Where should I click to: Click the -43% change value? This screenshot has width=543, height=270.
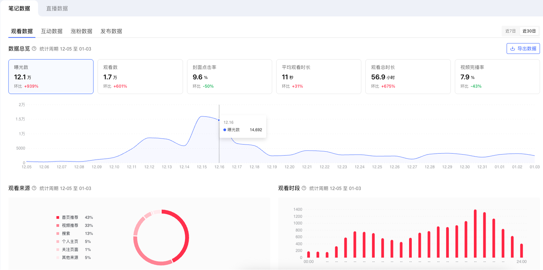476,86
